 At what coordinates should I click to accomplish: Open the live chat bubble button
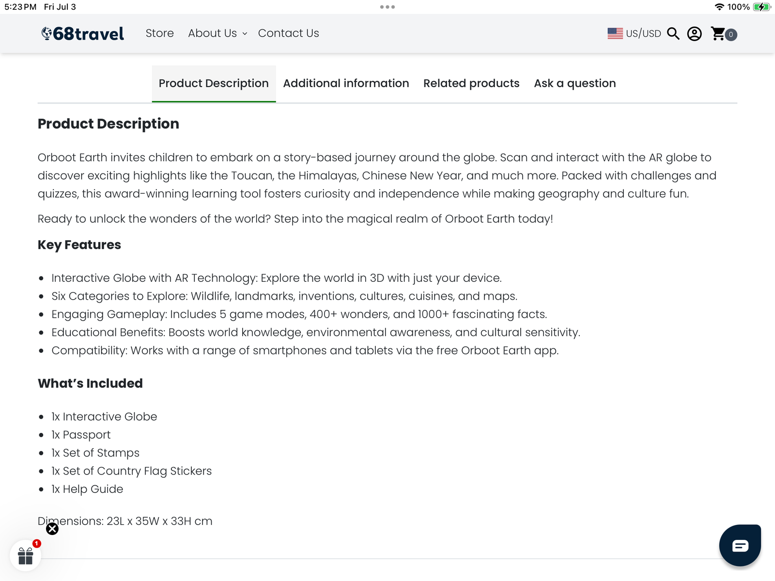tap(740, 545)
